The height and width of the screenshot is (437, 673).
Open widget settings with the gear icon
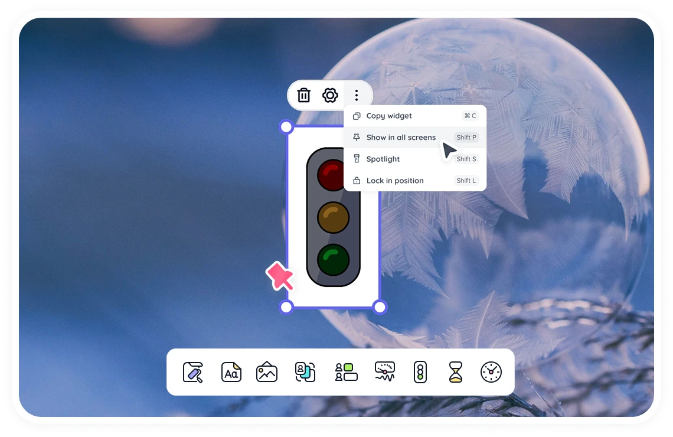click(331, 95)
